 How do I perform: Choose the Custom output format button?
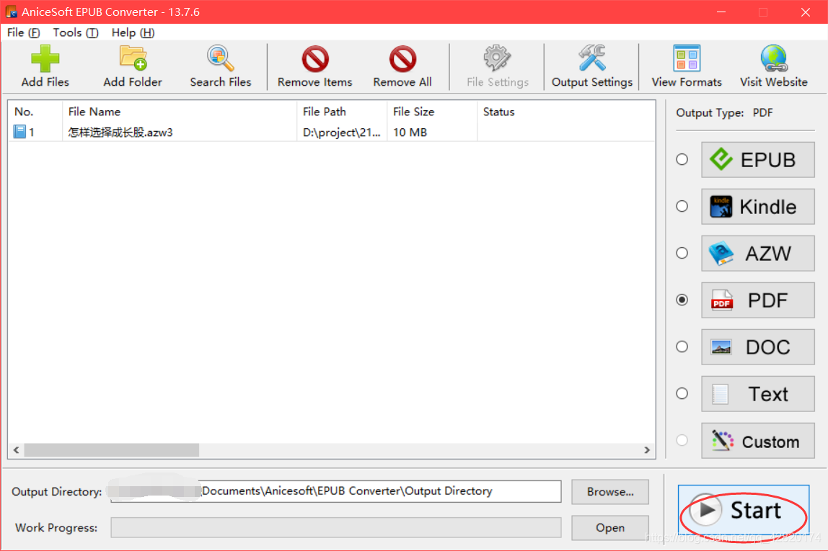[758, 441]
